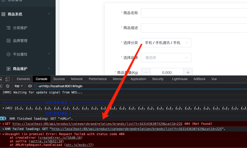Toggle the device toolbar icon
Image resolution: width=247 pixels, height=148 pixels.
coord(7,79)
